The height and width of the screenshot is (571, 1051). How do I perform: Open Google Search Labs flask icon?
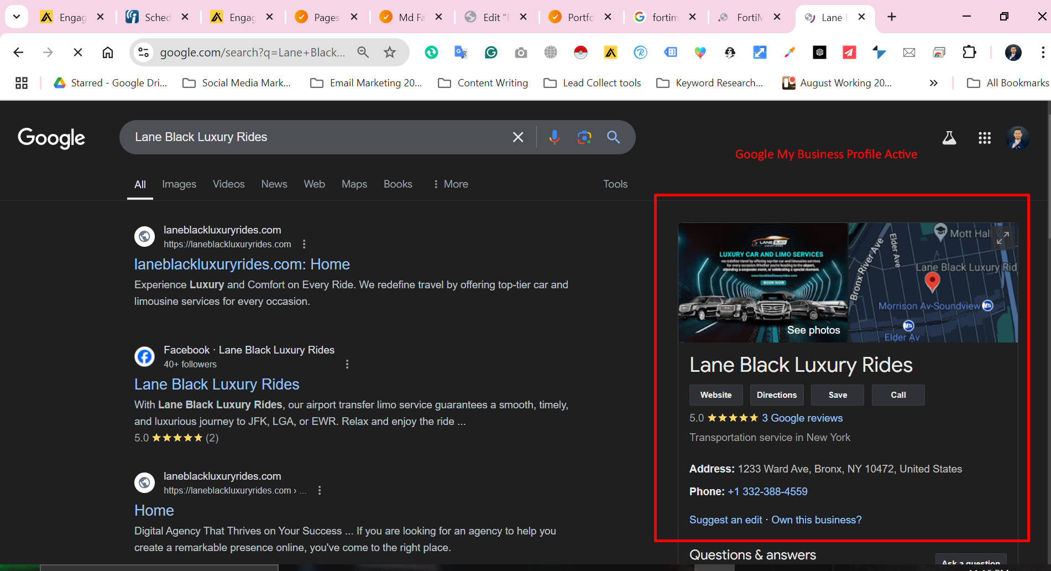[x=949, y=138]
